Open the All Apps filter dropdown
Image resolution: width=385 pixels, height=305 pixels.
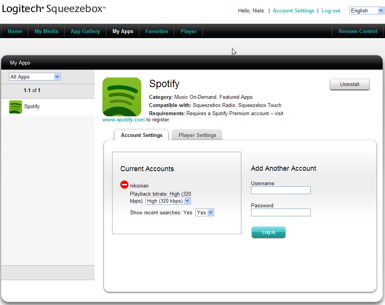[x=35, y=77]
